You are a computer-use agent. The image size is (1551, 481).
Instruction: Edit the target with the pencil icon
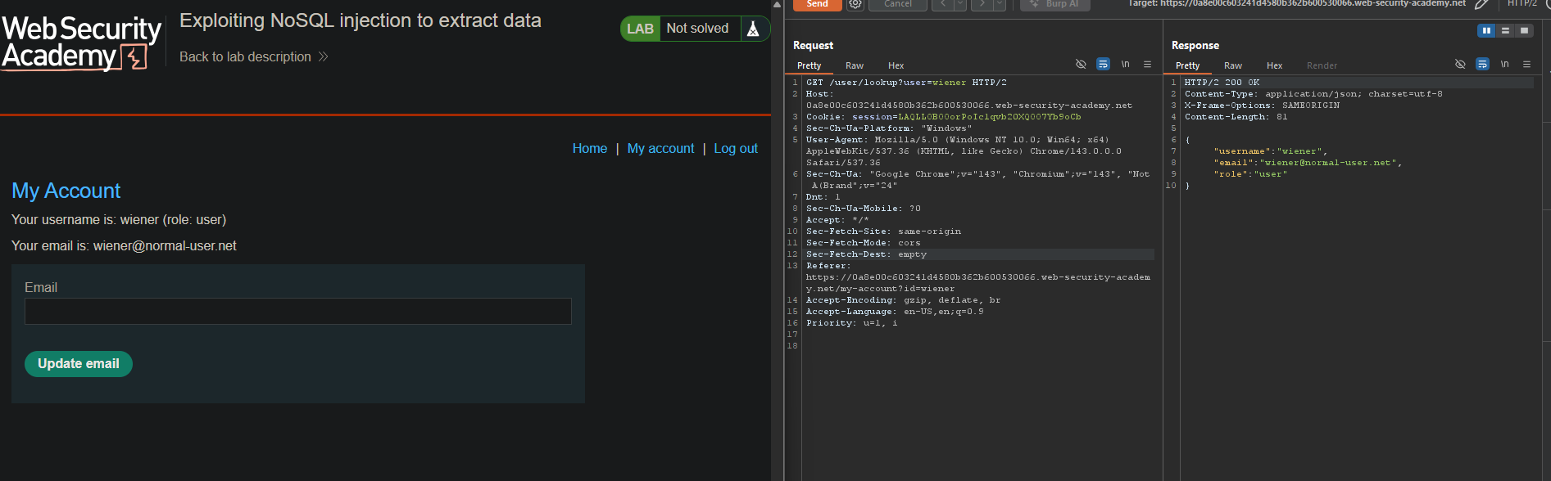point(1481,4)
